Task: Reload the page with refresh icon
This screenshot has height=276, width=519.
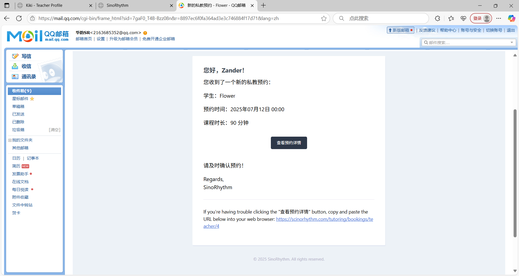Action: [x=19, y=18]
